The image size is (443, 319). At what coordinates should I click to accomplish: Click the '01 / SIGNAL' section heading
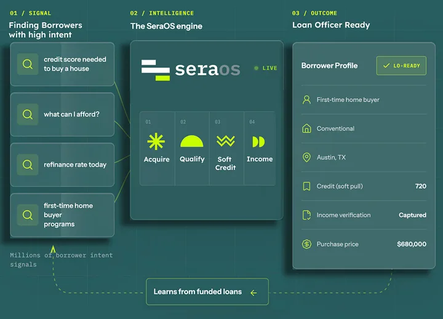point(31,13)
